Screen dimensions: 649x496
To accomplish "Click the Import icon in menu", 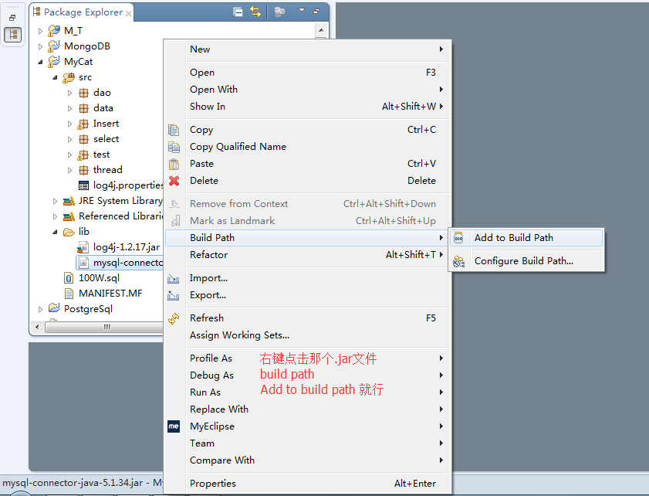I will (174, 279).
